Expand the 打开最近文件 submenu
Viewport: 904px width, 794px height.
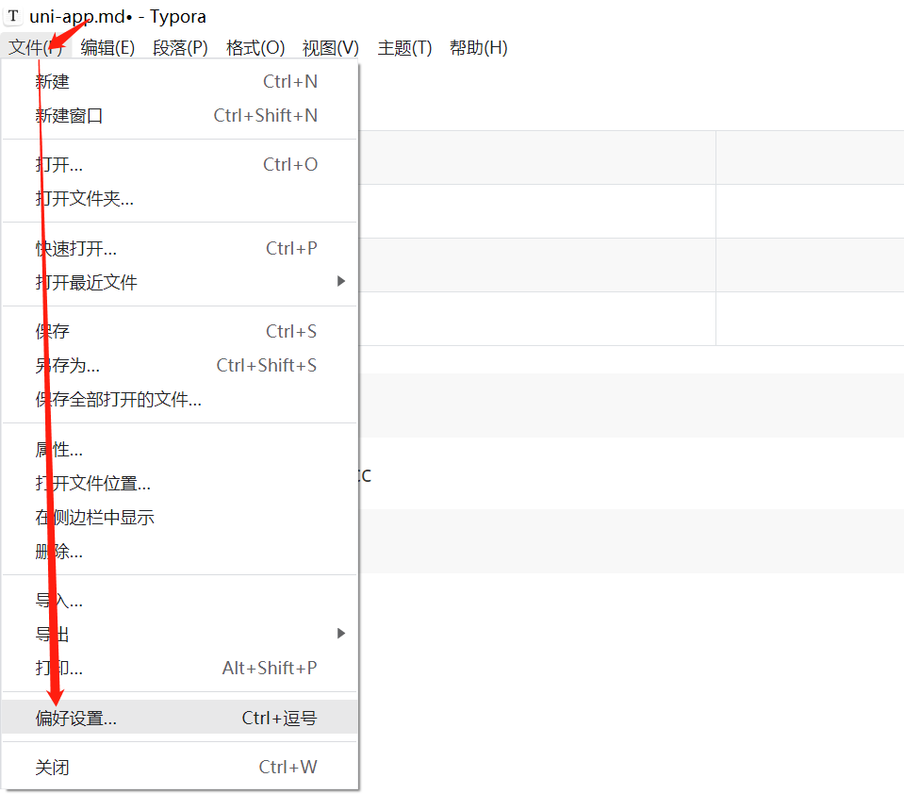point(180,282)
